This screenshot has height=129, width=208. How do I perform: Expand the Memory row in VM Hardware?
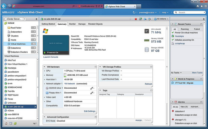pyautogui.click(x=44, y=75)
